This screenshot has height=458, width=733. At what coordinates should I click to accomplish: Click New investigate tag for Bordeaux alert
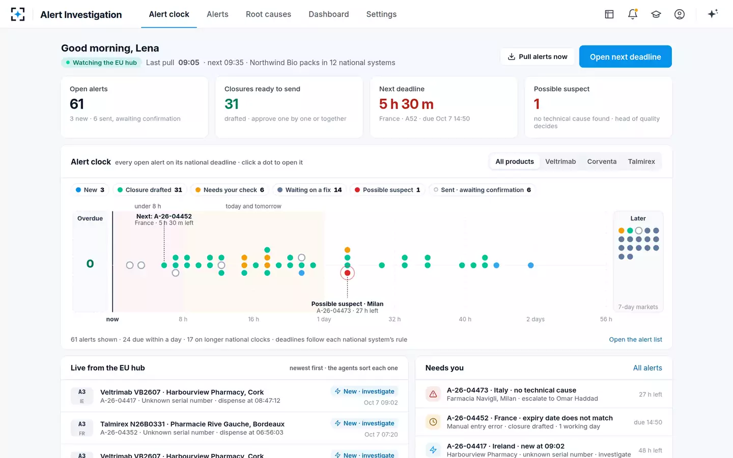pos(364,423)
